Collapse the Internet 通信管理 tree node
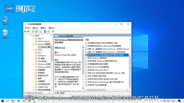The width and height of the screenshot is (184, 103). click(x=33, y=44)
